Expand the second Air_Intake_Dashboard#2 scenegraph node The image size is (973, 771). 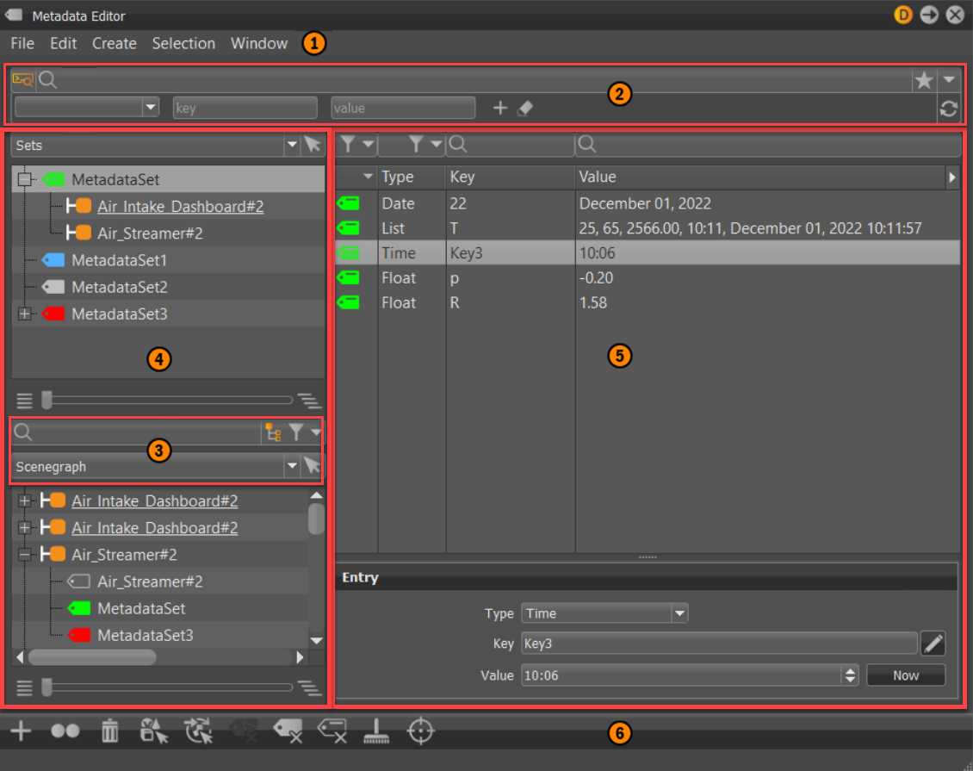(24, 528)
